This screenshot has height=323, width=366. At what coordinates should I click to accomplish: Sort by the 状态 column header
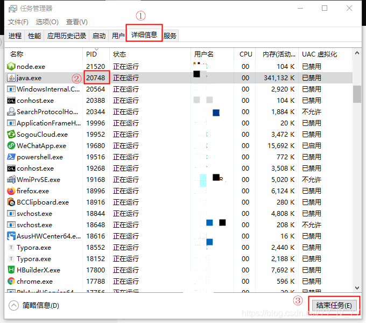[150, 54]
